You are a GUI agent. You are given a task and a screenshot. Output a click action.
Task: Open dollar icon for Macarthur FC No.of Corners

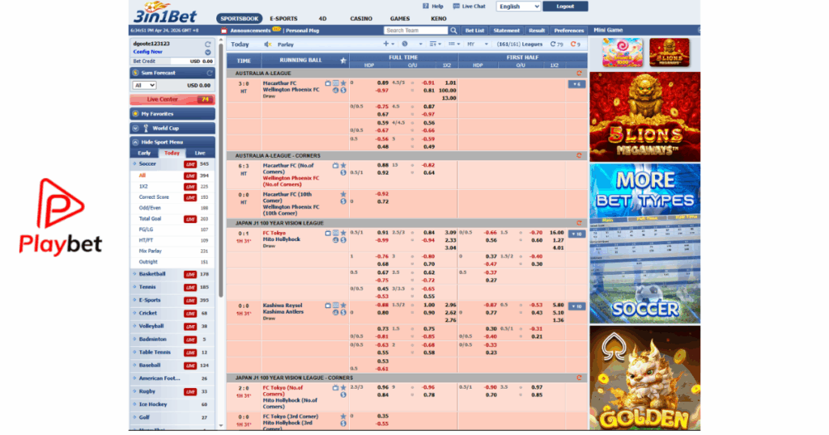[x=343, y=173]
